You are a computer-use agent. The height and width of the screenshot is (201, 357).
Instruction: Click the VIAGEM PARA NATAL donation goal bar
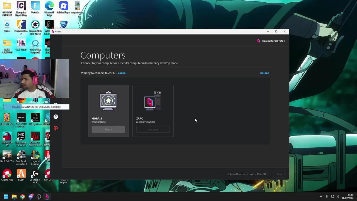(36, 107)
